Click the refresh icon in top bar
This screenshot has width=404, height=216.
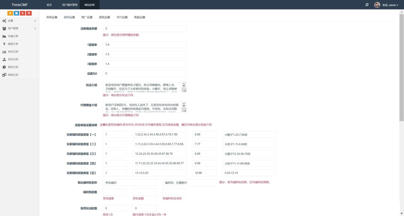coord(367,5)
